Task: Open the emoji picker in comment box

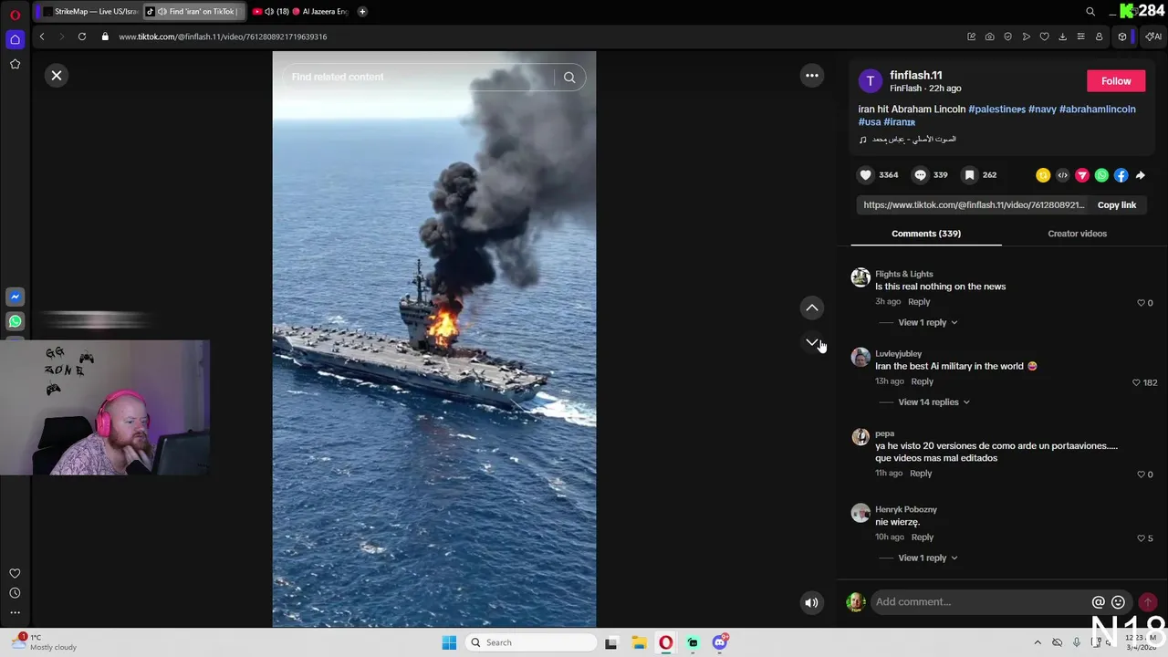Action: click(1118, 602)
